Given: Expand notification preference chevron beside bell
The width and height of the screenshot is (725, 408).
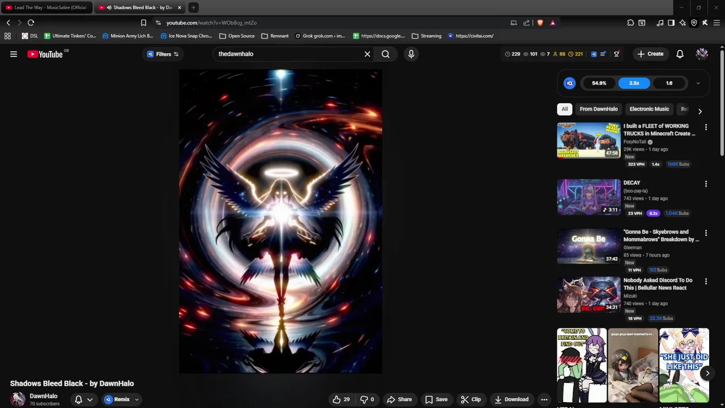Looking at the screenshot, I should coord(89,399).
